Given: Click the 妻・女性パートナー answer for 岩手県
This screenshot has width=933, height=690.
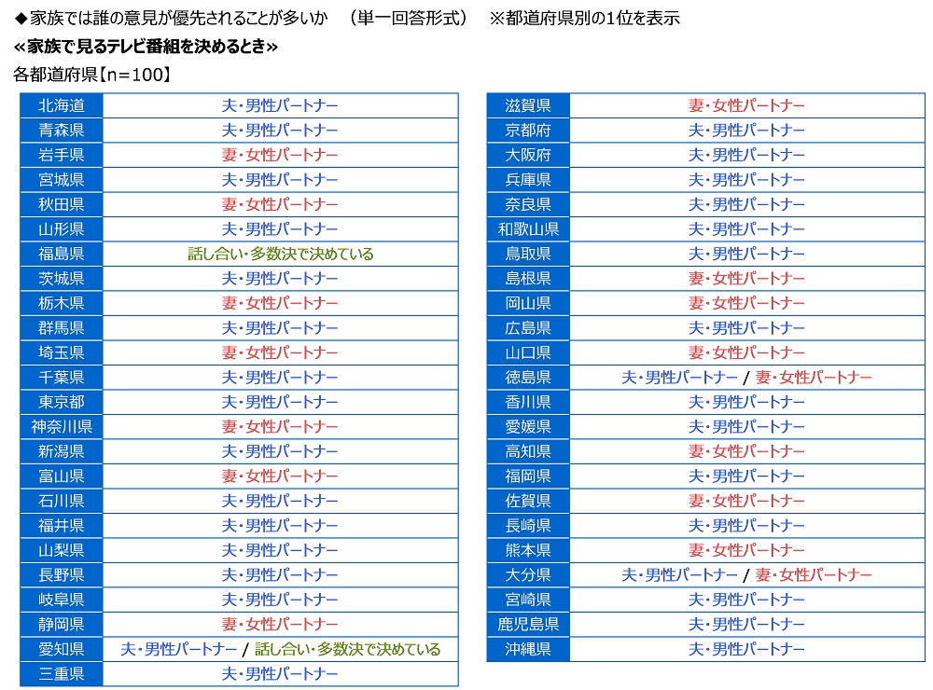Looking at the screenshot, I should pyautogui.click(x=280, y=155).
